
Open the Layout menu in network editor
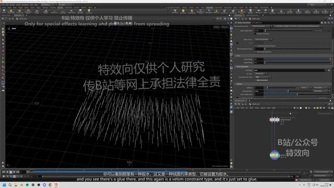point(263,108)
